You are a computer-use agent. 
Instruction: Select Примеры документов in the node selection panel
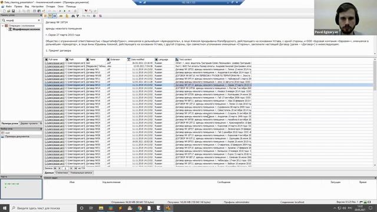pyautogui.click(x=17, y=137)
